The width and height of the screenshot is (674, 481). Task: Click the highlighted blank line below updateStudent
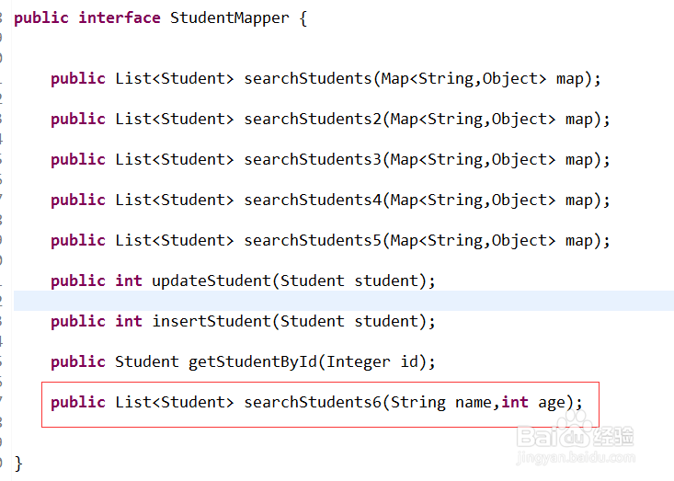coord(340,301)
